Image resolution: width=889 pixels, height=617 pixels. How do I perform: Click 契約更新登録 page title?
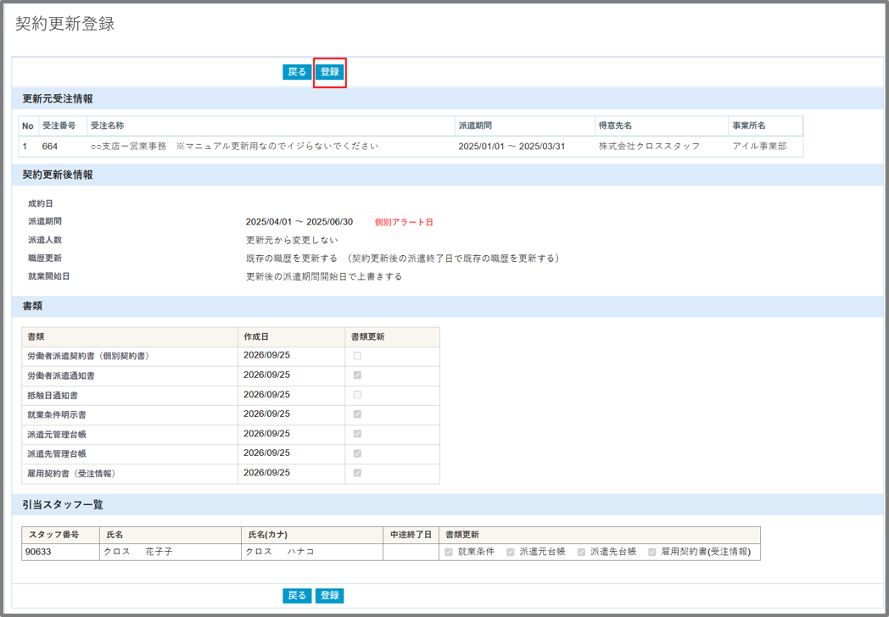click(64, 24)
